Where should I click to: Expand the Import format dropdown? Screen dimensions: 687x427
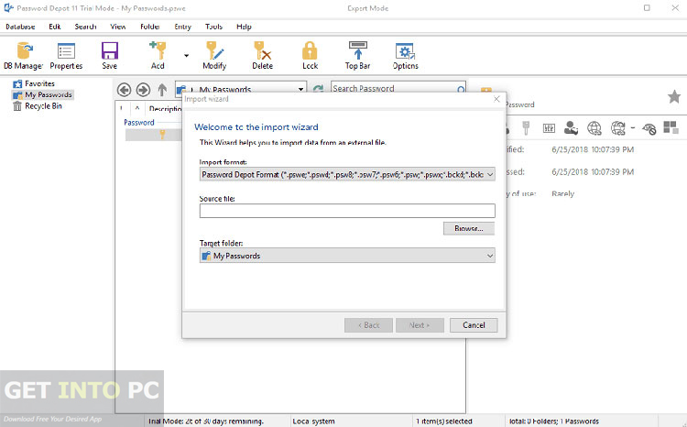coord(490,174)
